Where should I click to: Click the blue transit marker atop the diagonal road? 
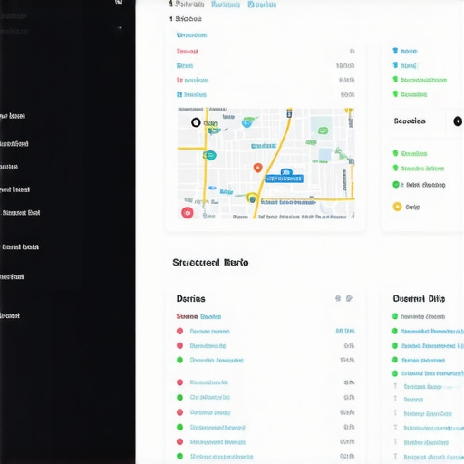tap(289, 113)
